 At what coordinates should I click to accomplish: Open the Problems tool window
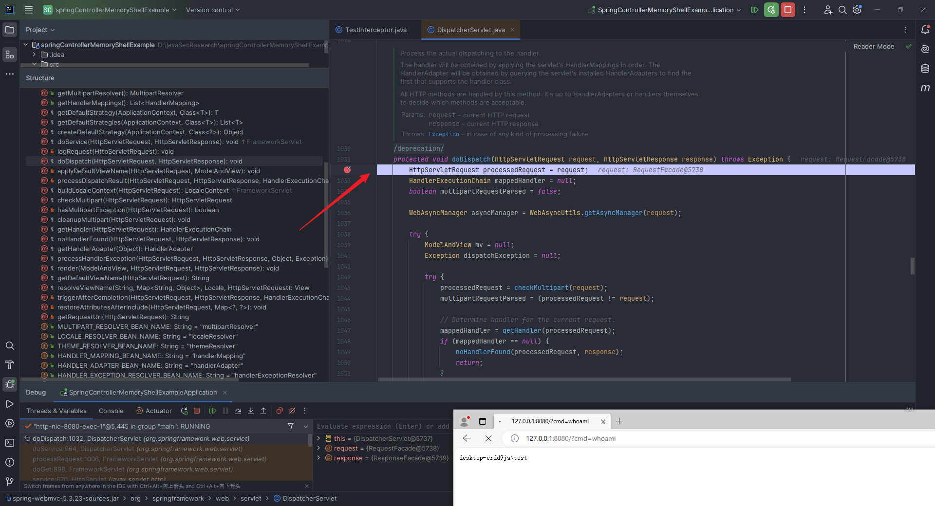pos(10,462)
